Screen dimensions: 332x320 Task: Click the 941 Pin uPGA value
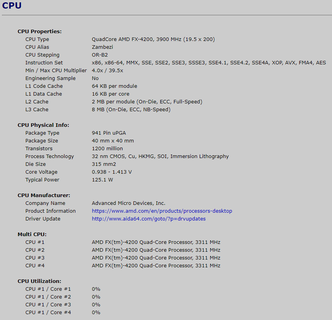point(109,133)
